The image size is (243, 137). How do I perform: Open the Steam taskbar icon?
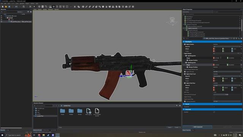tap(48, 135)
